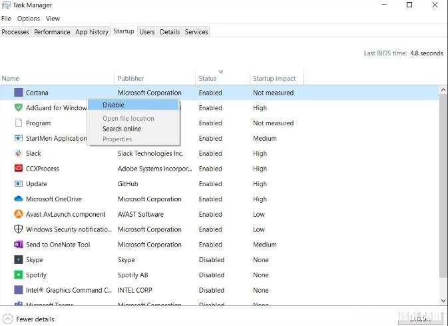This screenshot has width=448, height=326.
Task: Switch to the Performance tab
Action: [52, 32]
